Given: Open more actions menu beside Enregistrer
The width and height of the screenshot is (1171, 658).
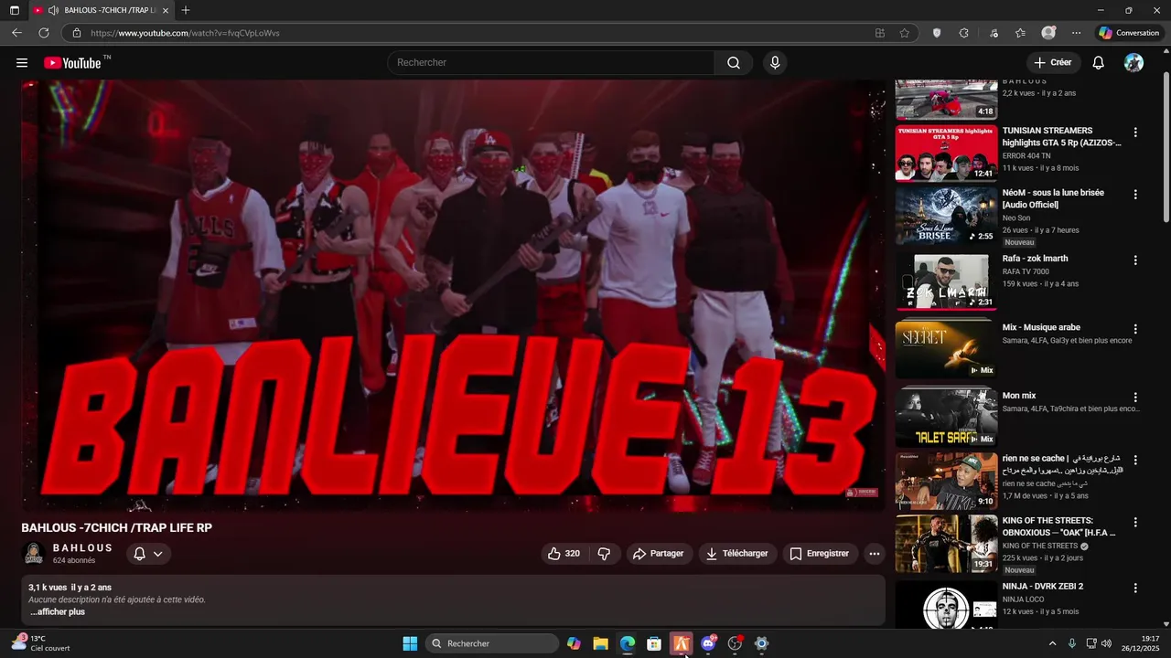Looking at the screenshot, I should point(874,554).
